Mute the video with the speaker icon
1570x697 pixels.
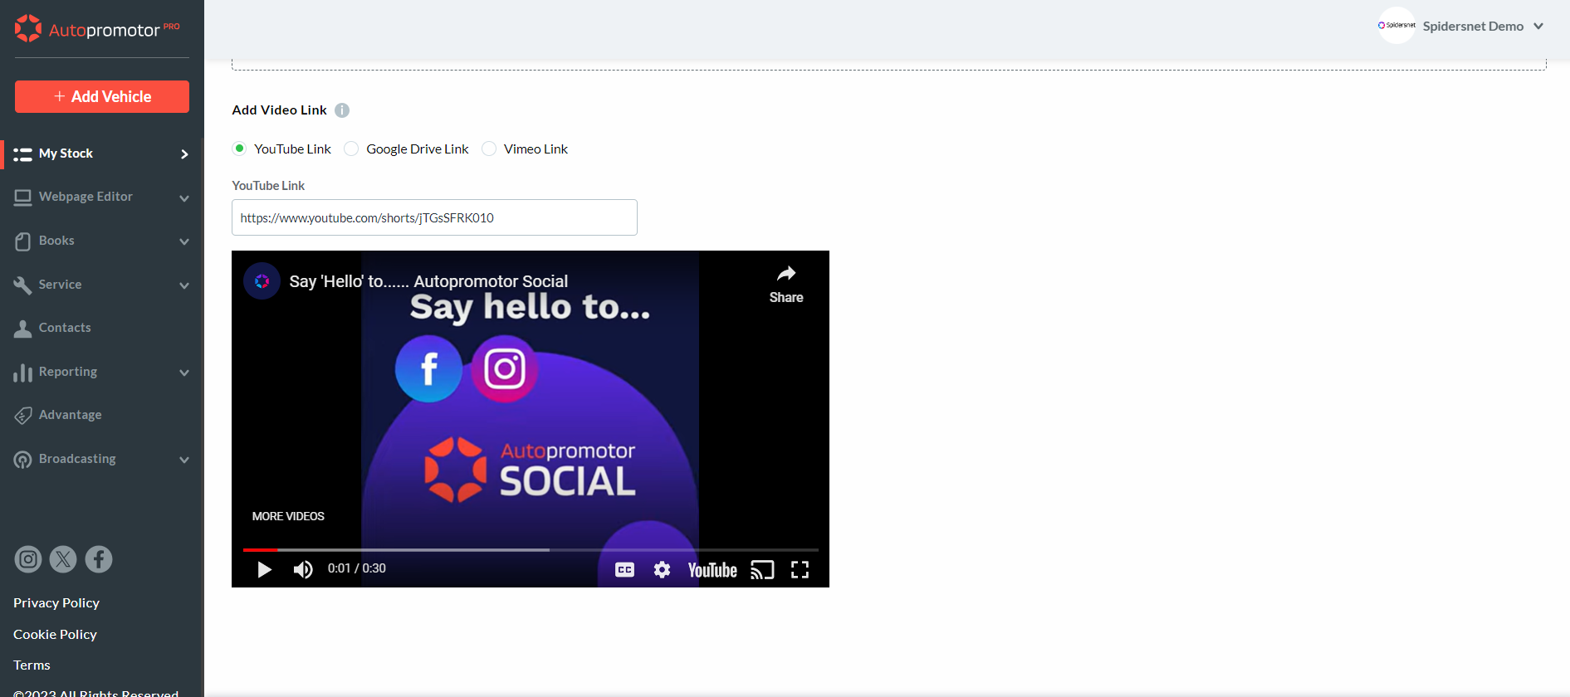click(x=303, y=569)
